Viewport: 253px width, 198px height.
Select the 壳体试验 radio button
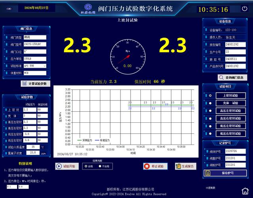[210, 103]
